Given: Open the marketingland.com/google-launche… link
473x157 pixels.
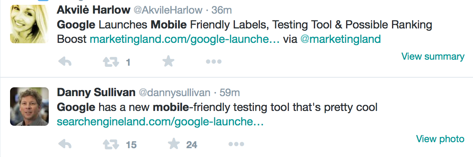Looking at the screenshot, I should (x=185, y=39).
